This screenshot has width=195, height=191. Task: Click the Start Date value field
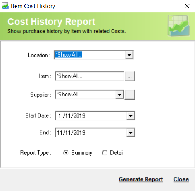tap(91, 116)
